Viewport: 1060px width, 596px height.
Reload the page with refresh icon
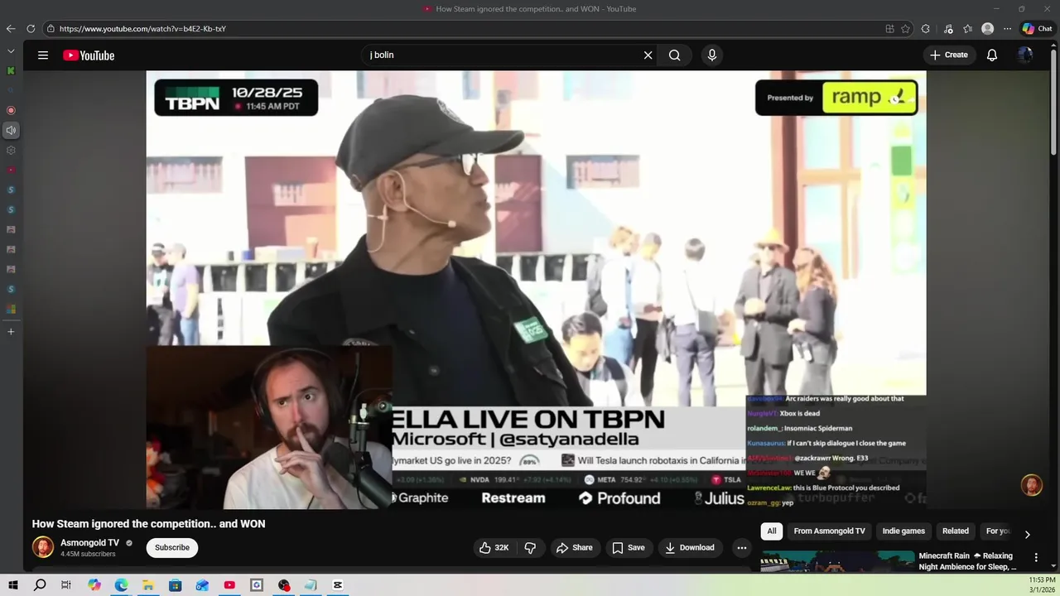click(x=31, y=29)
